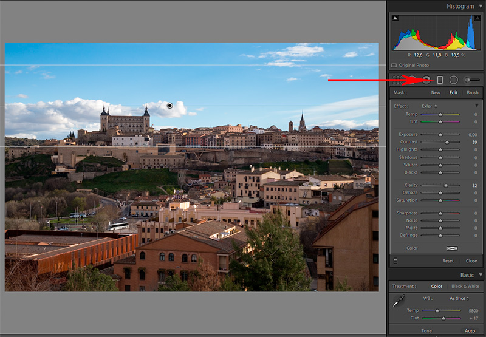Choose New mask mode
Screen dimensions: 486x337
click(x=436, y=93)
